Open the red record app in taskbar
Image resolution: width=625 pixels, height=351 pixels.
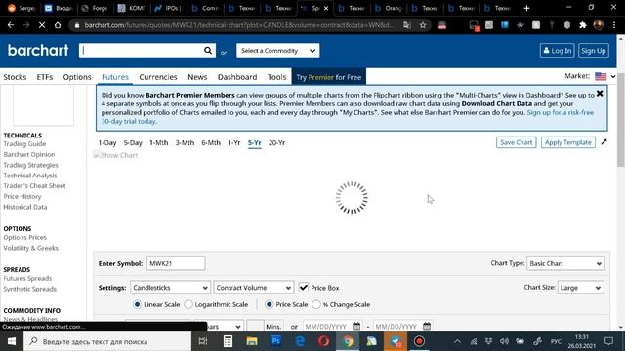coord(419,341)
